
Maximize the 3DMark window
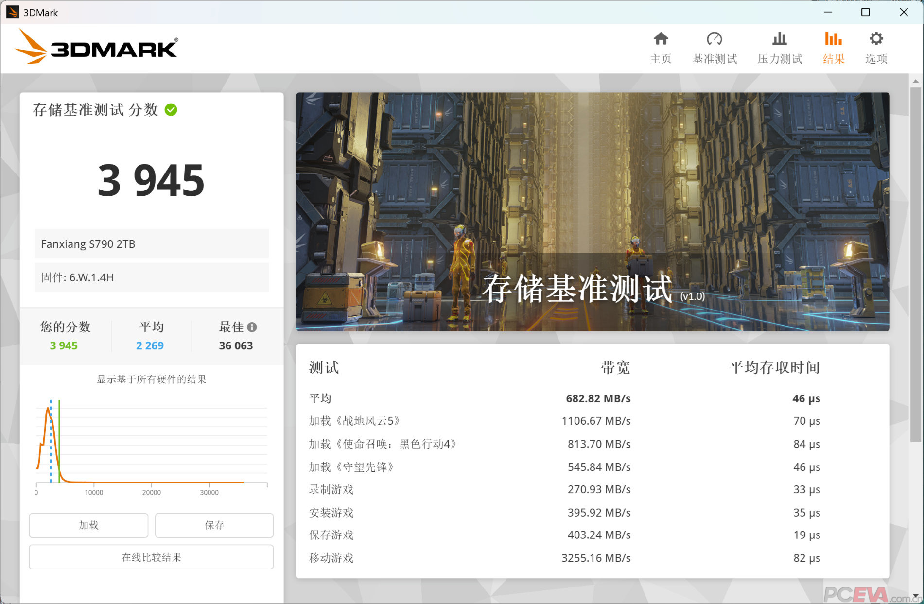pyautogui.click(x=865, y=12)
